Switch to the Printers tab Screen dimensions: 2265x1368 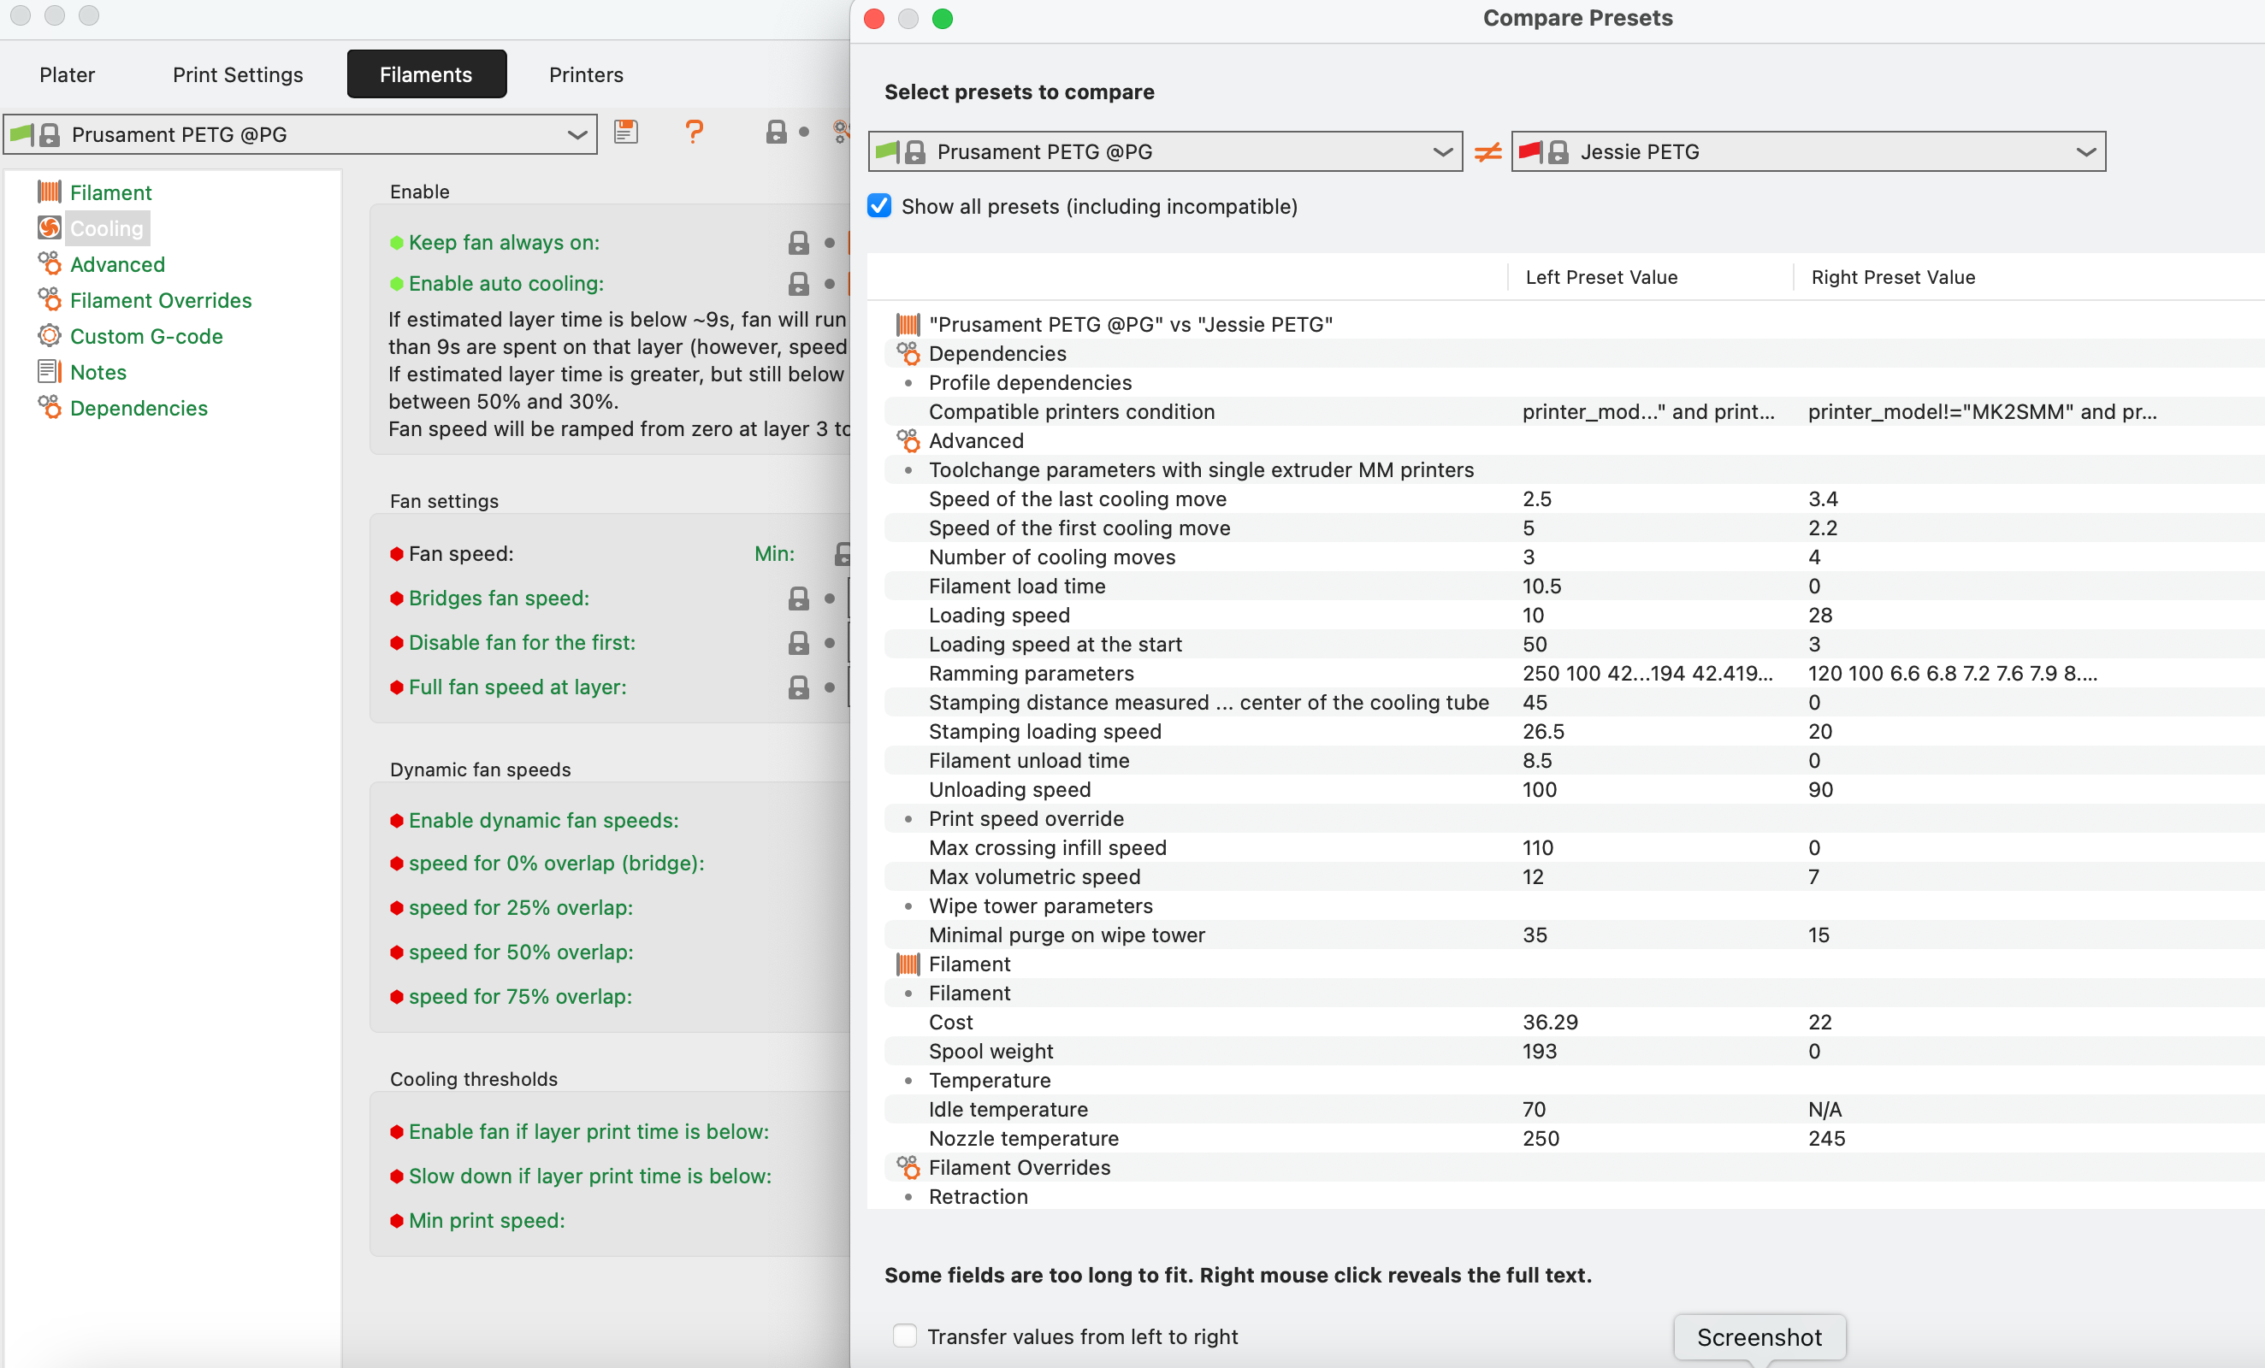point(587,74)
